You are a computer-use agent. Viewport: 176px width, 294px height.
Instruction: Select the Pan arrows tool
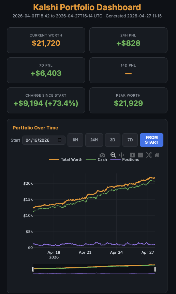(x=121, y=155)
